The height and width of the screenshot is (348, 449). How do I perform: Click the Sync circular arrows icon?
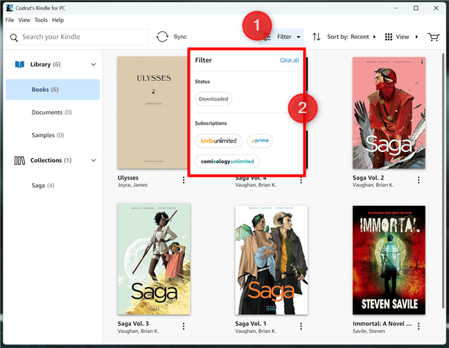pyautogui.click(x=162, y=37)
